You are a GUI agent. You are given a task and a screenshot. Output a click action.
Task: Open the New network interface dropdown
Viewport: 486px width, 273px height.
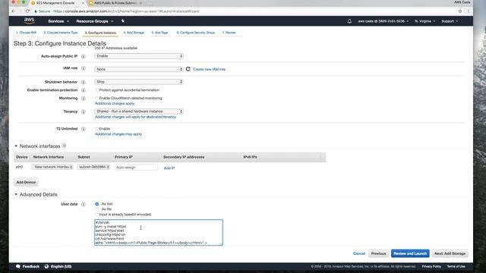[x=53, y=167]
